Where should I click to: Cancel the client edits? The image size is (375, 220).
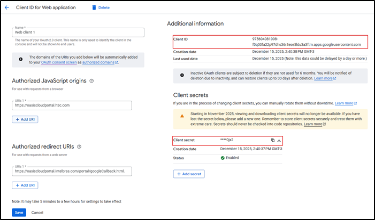tap(37, 213)
